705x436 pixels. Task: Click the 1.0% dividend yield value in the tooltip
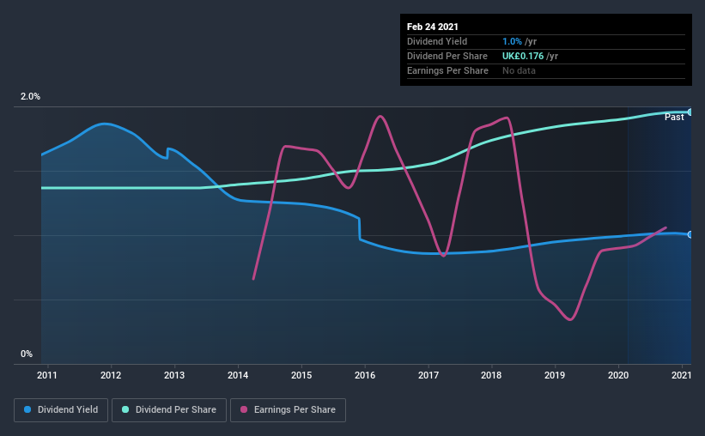coord(512,41)
